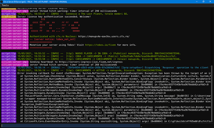Click 'CARICAMENTO -> CARICAMENTO -> (Grace)' log entry

pyautogui.click(x=99, y=59)
